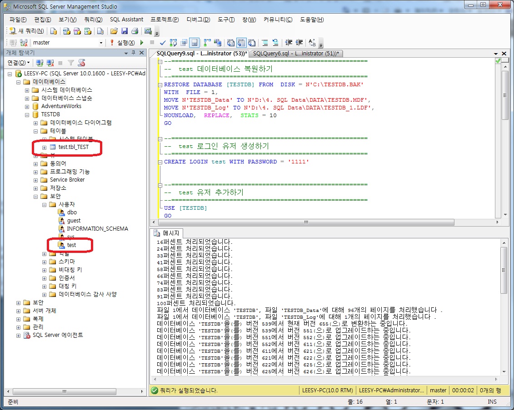Screen dimensions: 514x410
Task: Toggle Include Client Statistics
Action: [218, 43]
